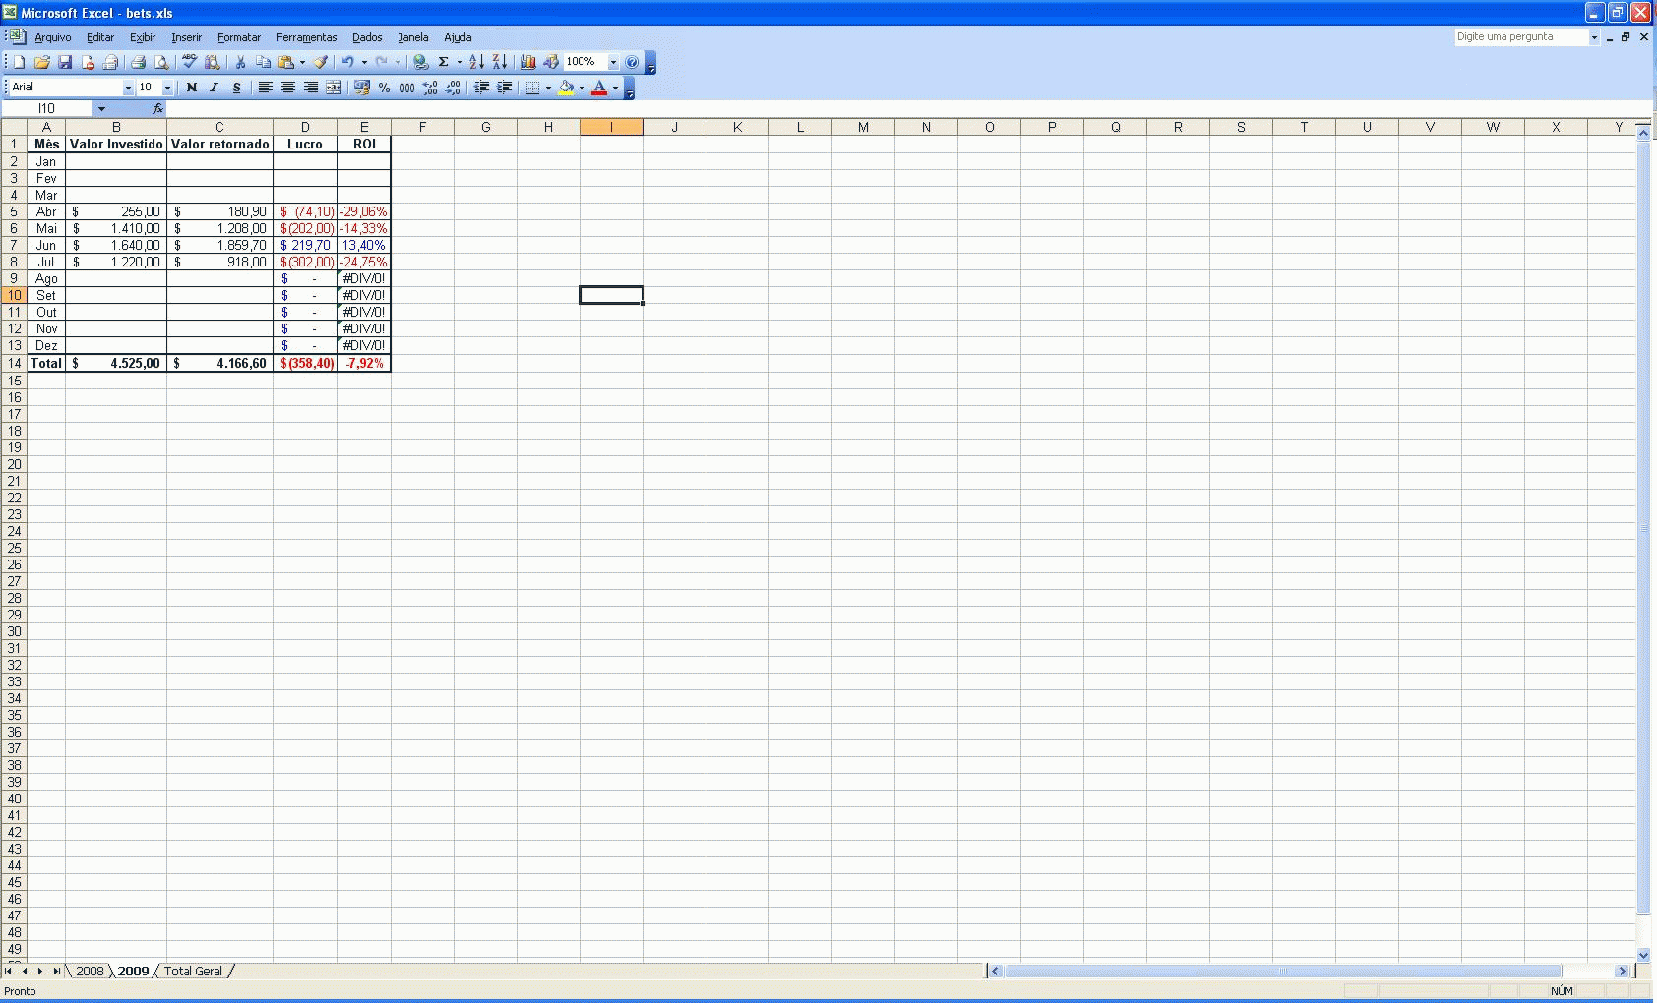Expand the AutoSum functions arrow
This screenshot has height=1003, width=1657.
point(460,62)
